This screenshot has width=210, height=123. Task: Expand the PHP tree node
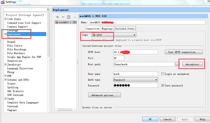(5, 76)
